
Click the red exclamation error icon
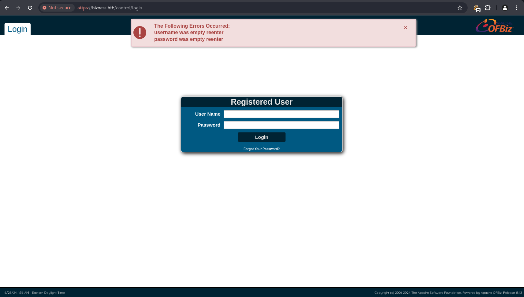(140, 33)
